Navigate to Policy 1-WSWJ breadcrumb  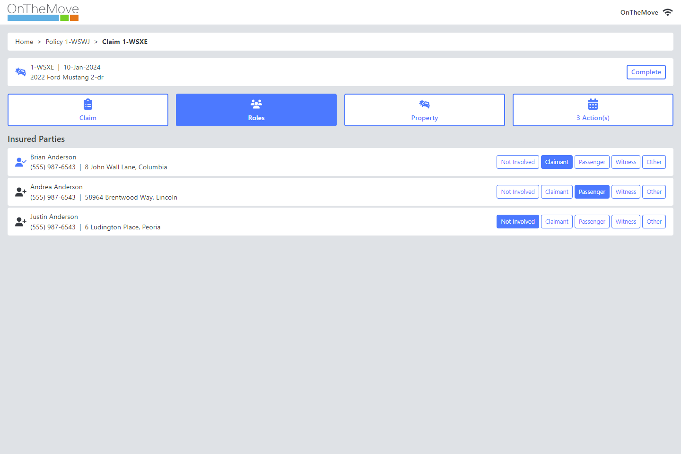(x=68, y=42)
